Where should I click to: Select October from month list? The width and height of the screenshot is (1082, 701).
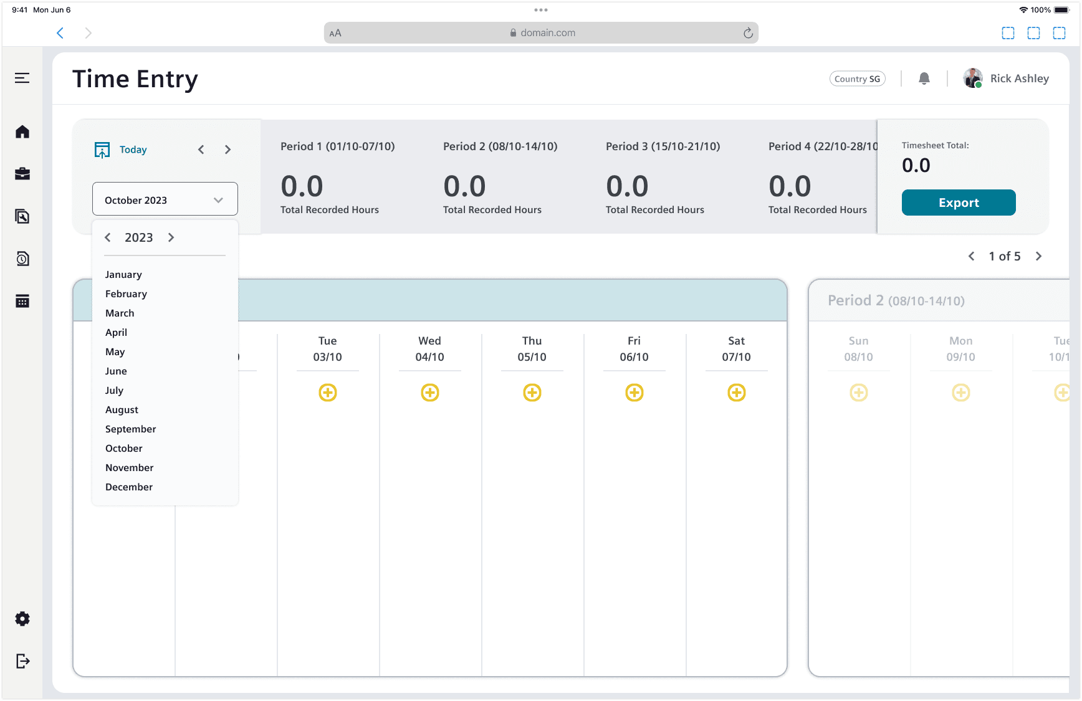[x=123, y=449]
